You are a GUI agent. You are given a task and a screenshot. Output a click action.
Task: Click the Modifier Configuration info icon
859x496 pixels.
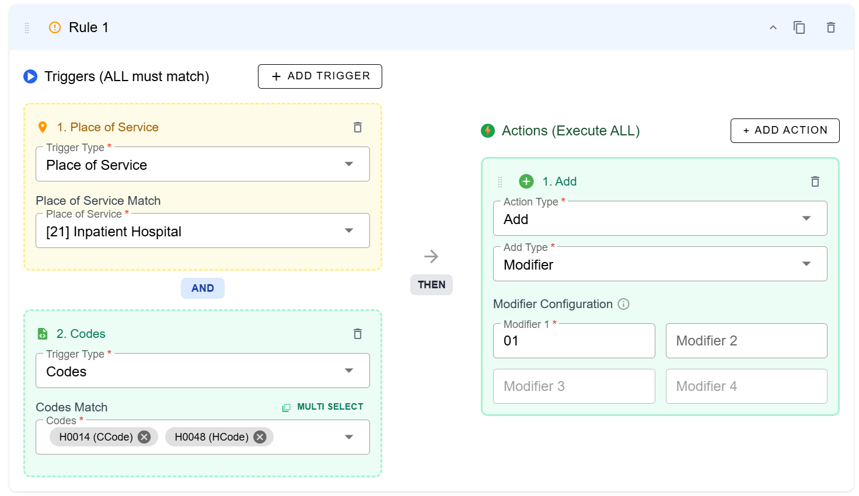click(x=623, y=304)
